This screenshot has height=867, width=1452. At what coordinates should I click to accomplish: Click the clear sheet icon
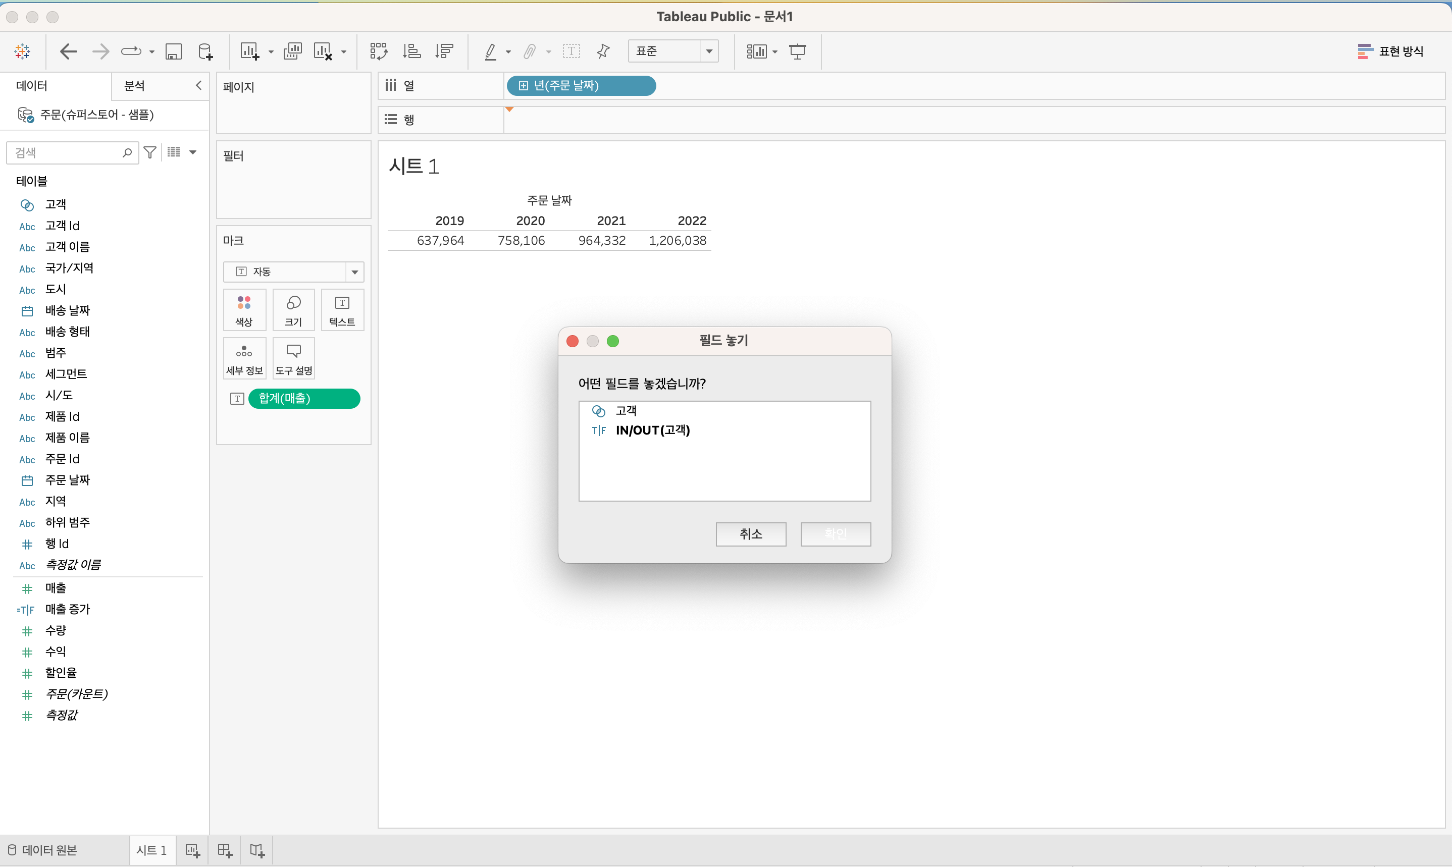pos(323,51)
